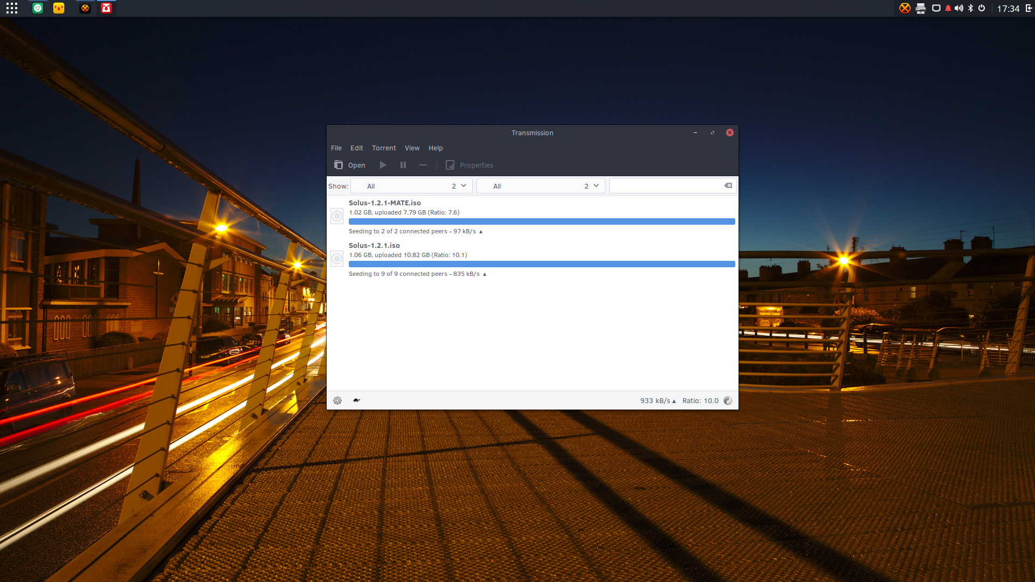Switch to the red Transmission task in panel
The image size is (1035, 582).
click(106, 8)
